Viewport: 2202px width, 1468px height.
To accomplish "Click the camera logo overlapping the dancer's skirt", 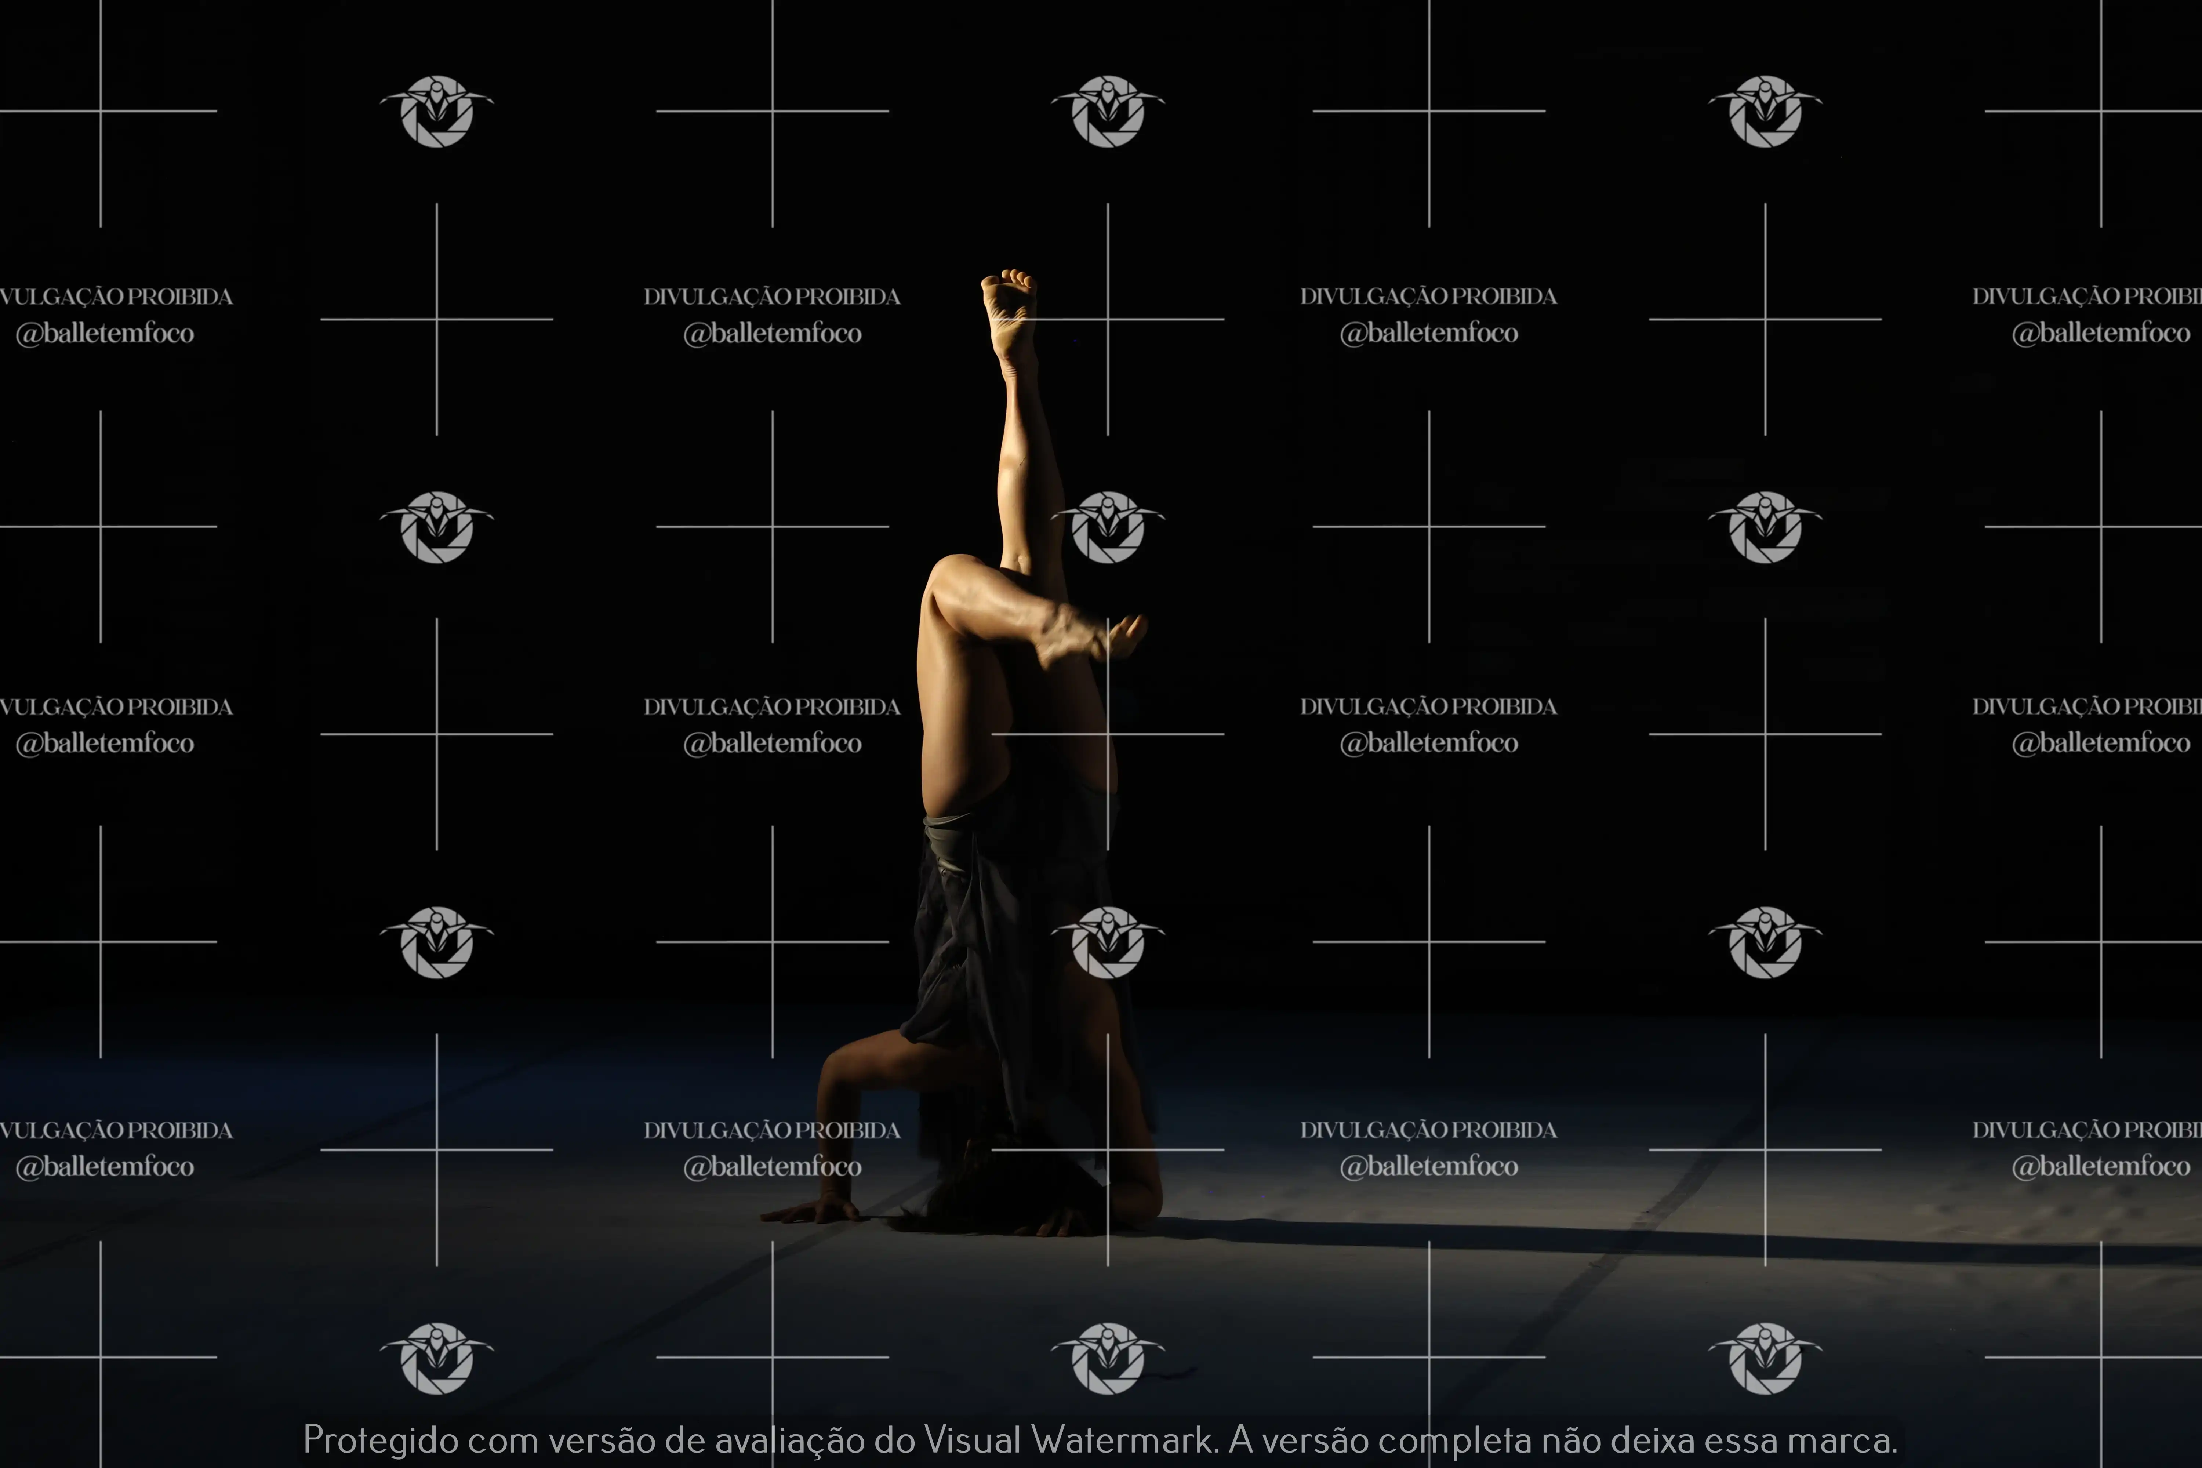I will [x=1108, y=943].
